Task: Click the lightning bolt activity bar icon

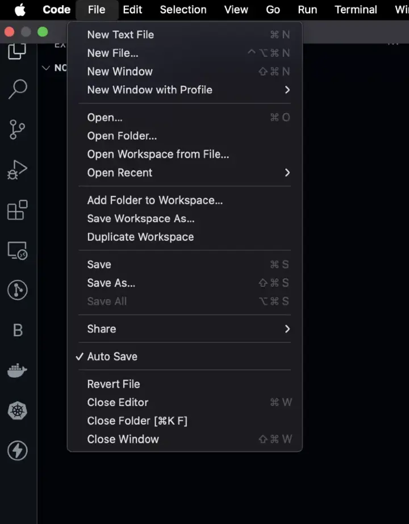Action: coord(18,451)
